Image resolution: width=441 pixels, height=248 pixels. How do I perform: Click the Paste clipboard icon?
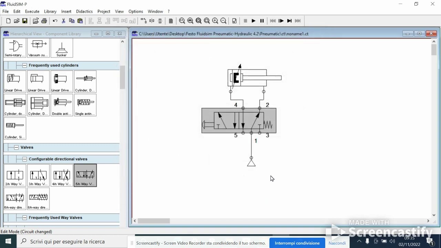coord(80,21)
